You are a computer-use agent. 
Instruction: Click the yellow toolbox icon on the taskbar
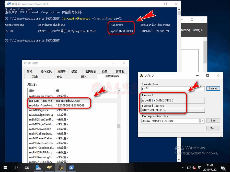pyautogui.click(x=50, y=167)
